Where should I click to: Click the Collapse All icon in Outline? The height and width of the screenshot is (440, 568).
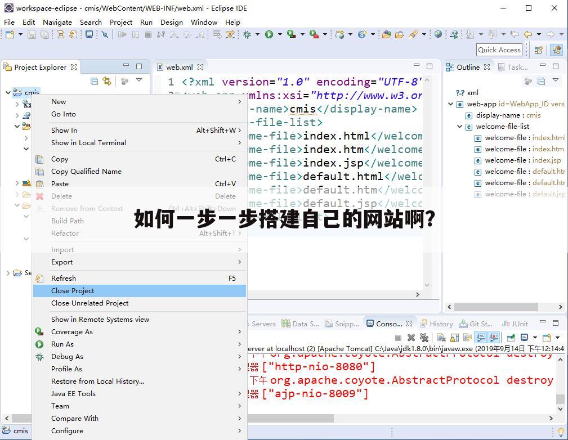542,81
